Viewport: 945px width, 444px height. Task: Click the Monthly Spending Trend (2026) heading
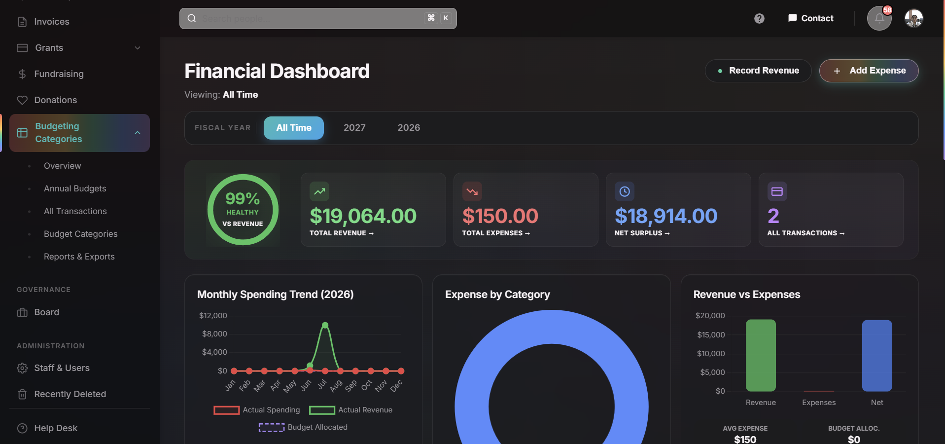tap(276, 295)
